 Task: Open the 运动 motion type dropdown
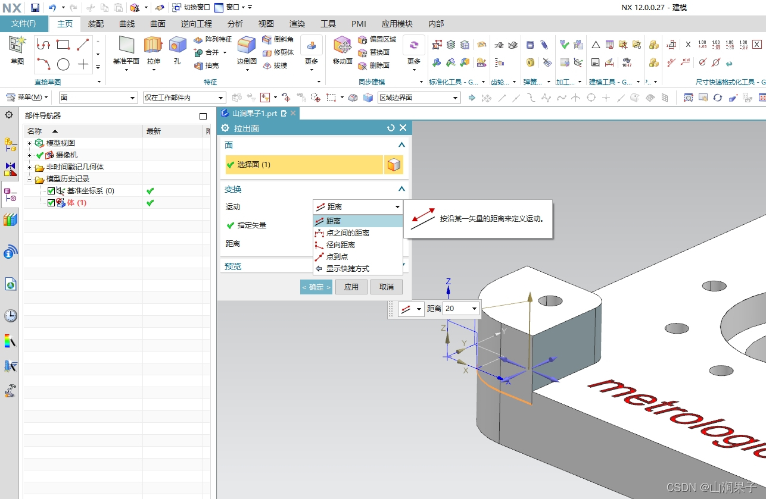tap(358, 207)
